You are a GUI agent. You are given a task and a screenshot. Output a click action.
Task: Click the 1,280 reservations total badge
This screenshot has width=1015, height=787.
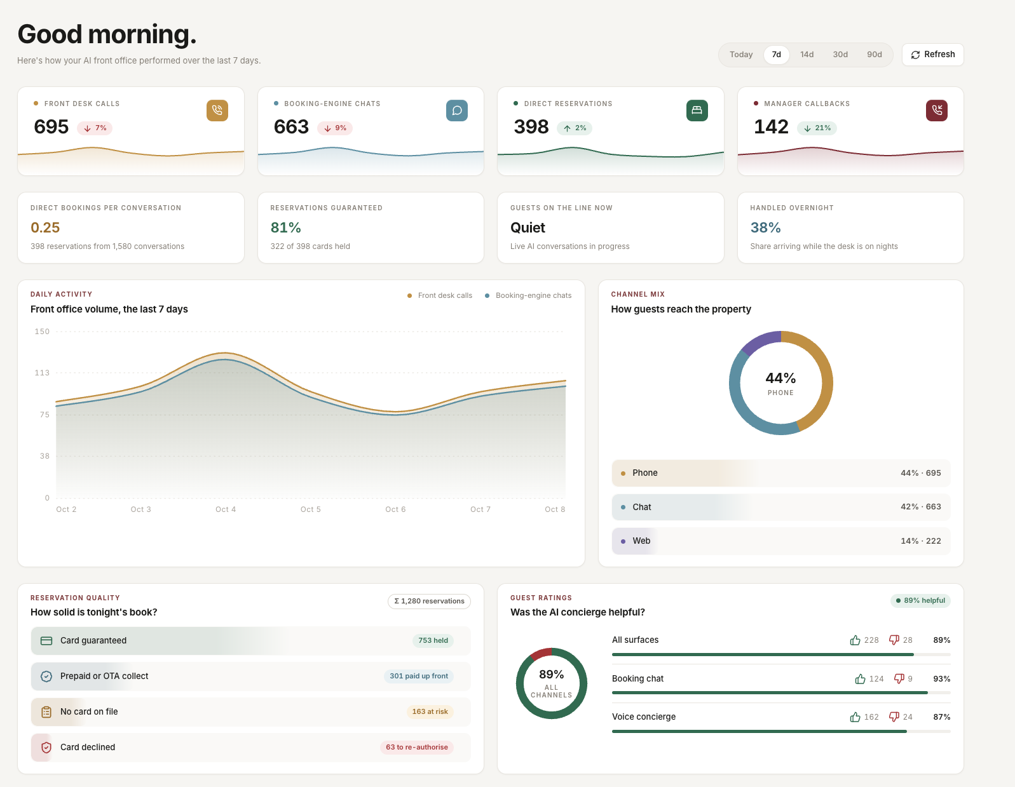pos(429,601)
